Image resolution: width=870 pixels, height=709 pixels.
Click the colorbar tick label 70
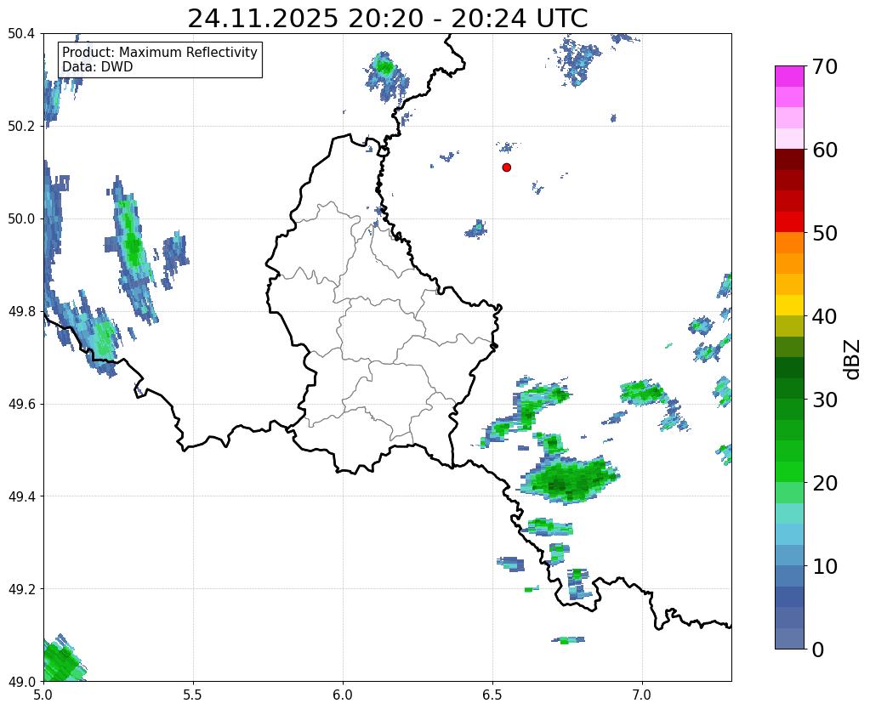pos(825,67)
